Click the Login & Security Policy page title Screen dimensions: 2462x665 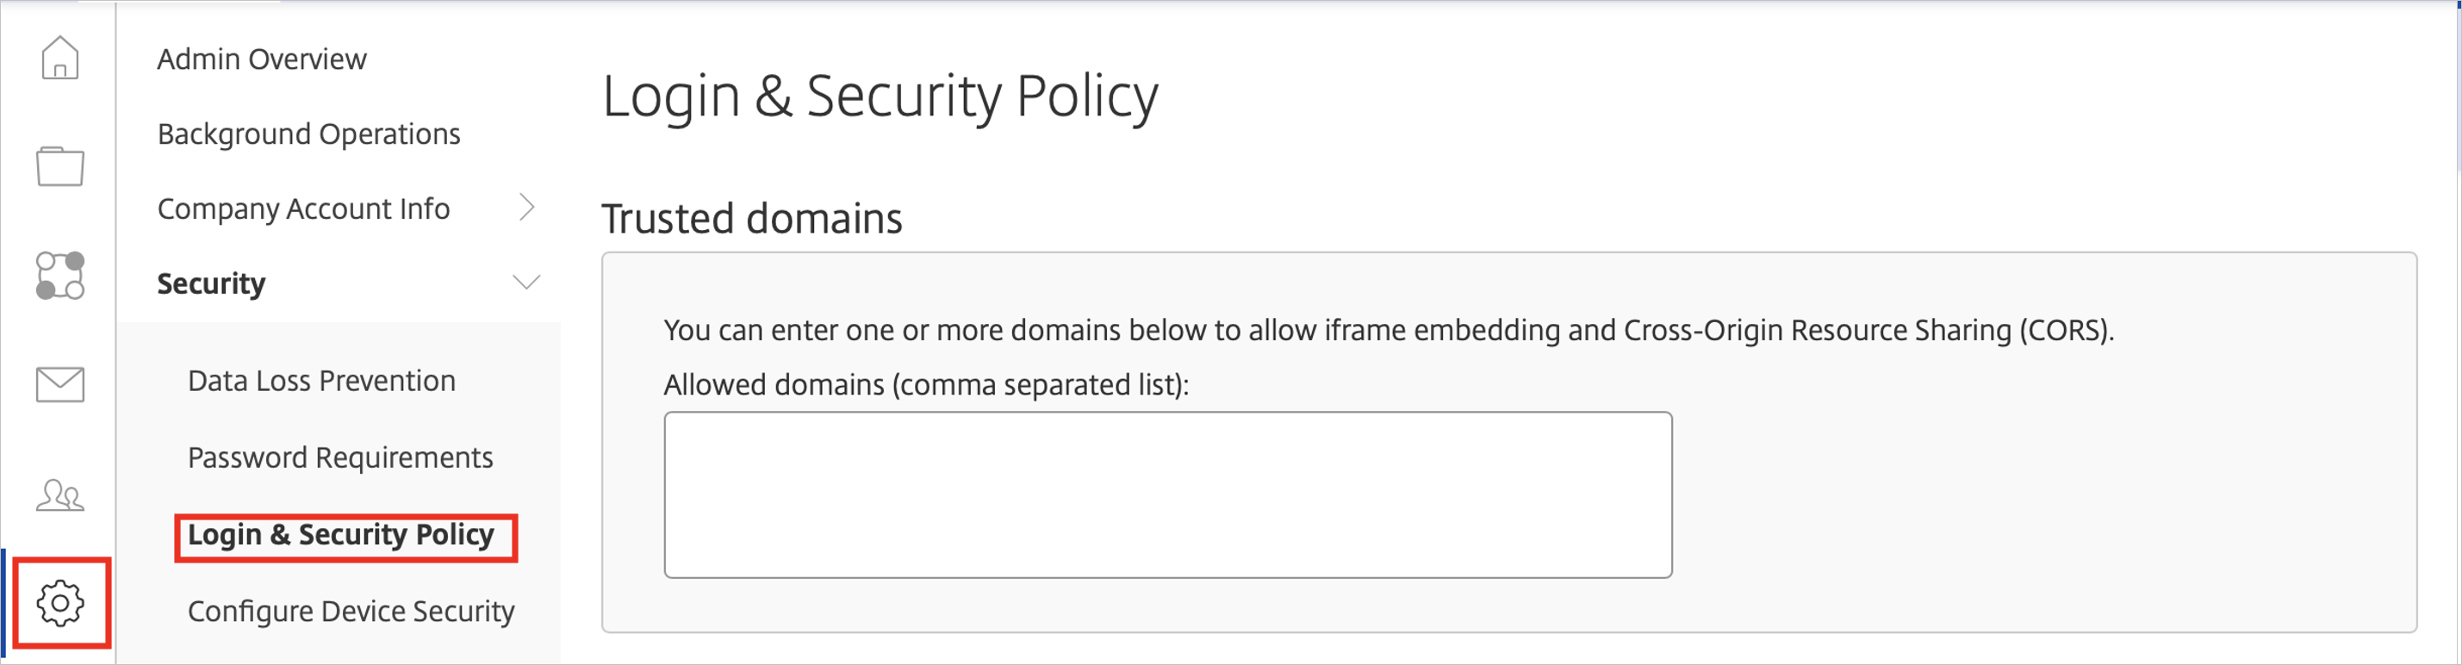pyautogui.click(x=880, y=96)
